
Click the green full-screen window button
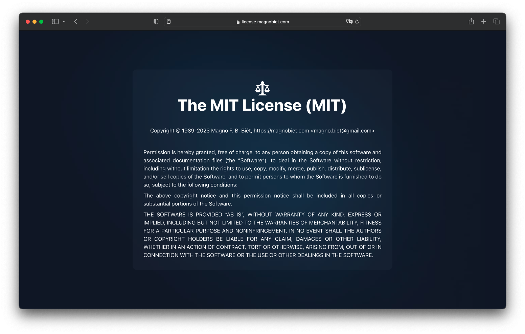pyautogui.click(x=41, y=22)
